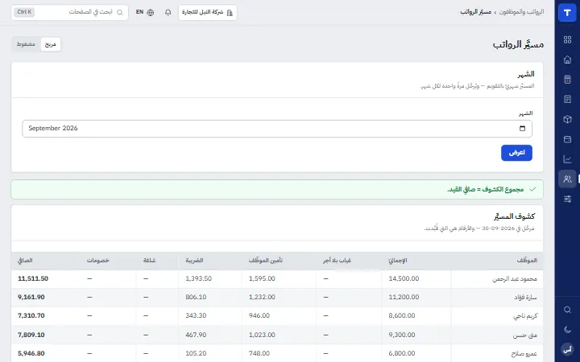
Task: Click the سلفة column header
Action: tap(150, 261)
